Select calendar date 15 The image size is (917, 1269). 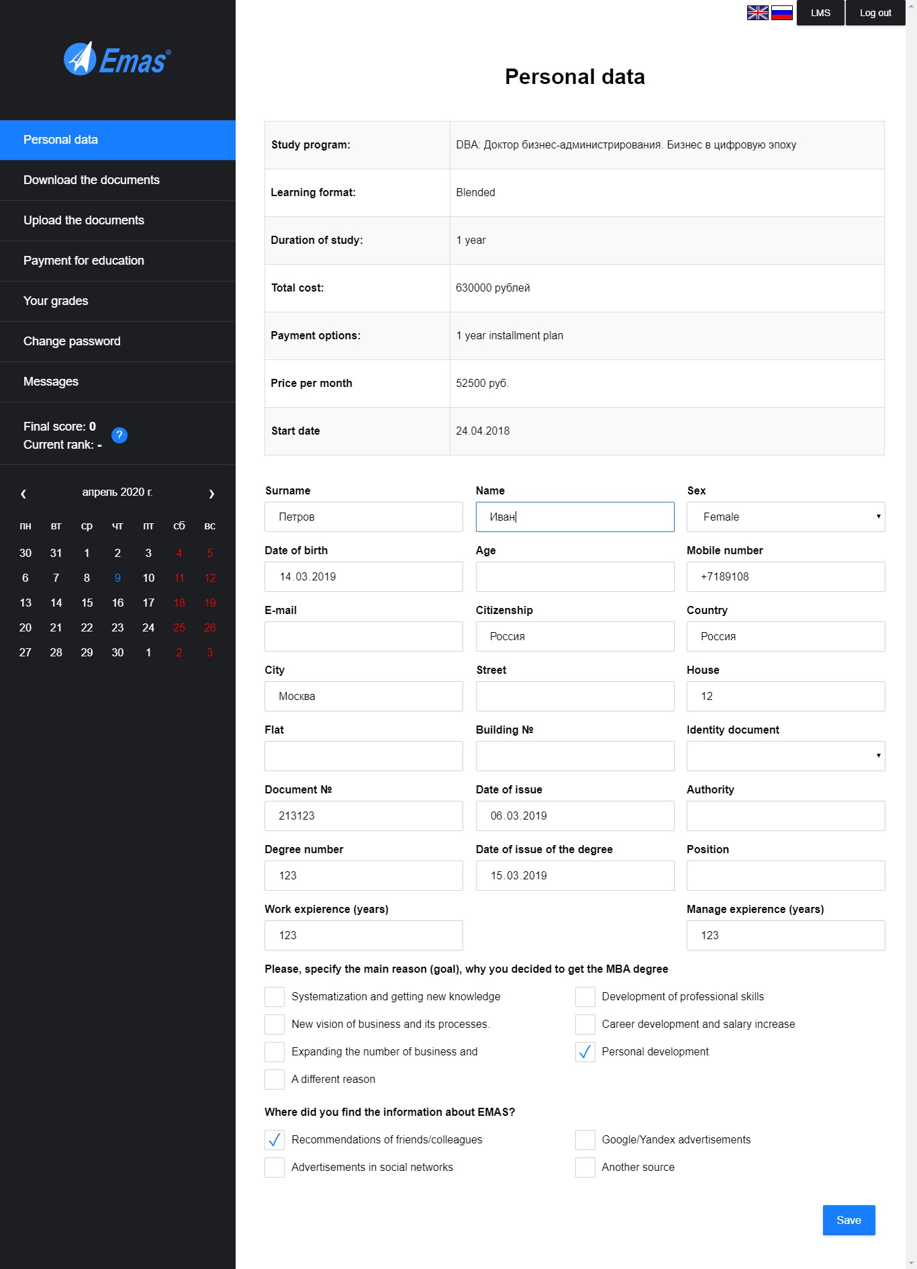(87, 603)
